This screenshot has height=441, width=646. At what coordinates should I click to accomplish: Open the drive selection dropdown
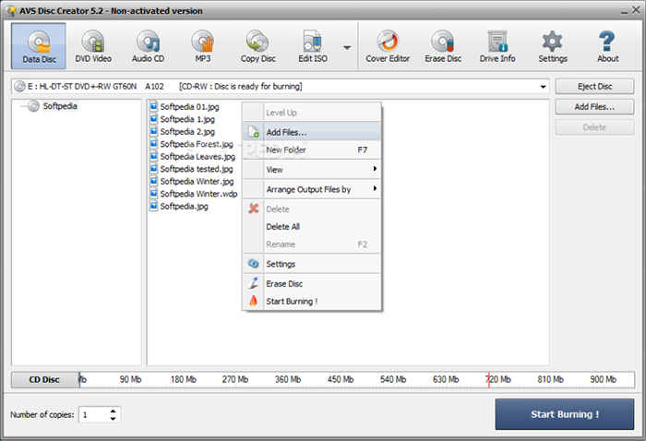[543, 87]
